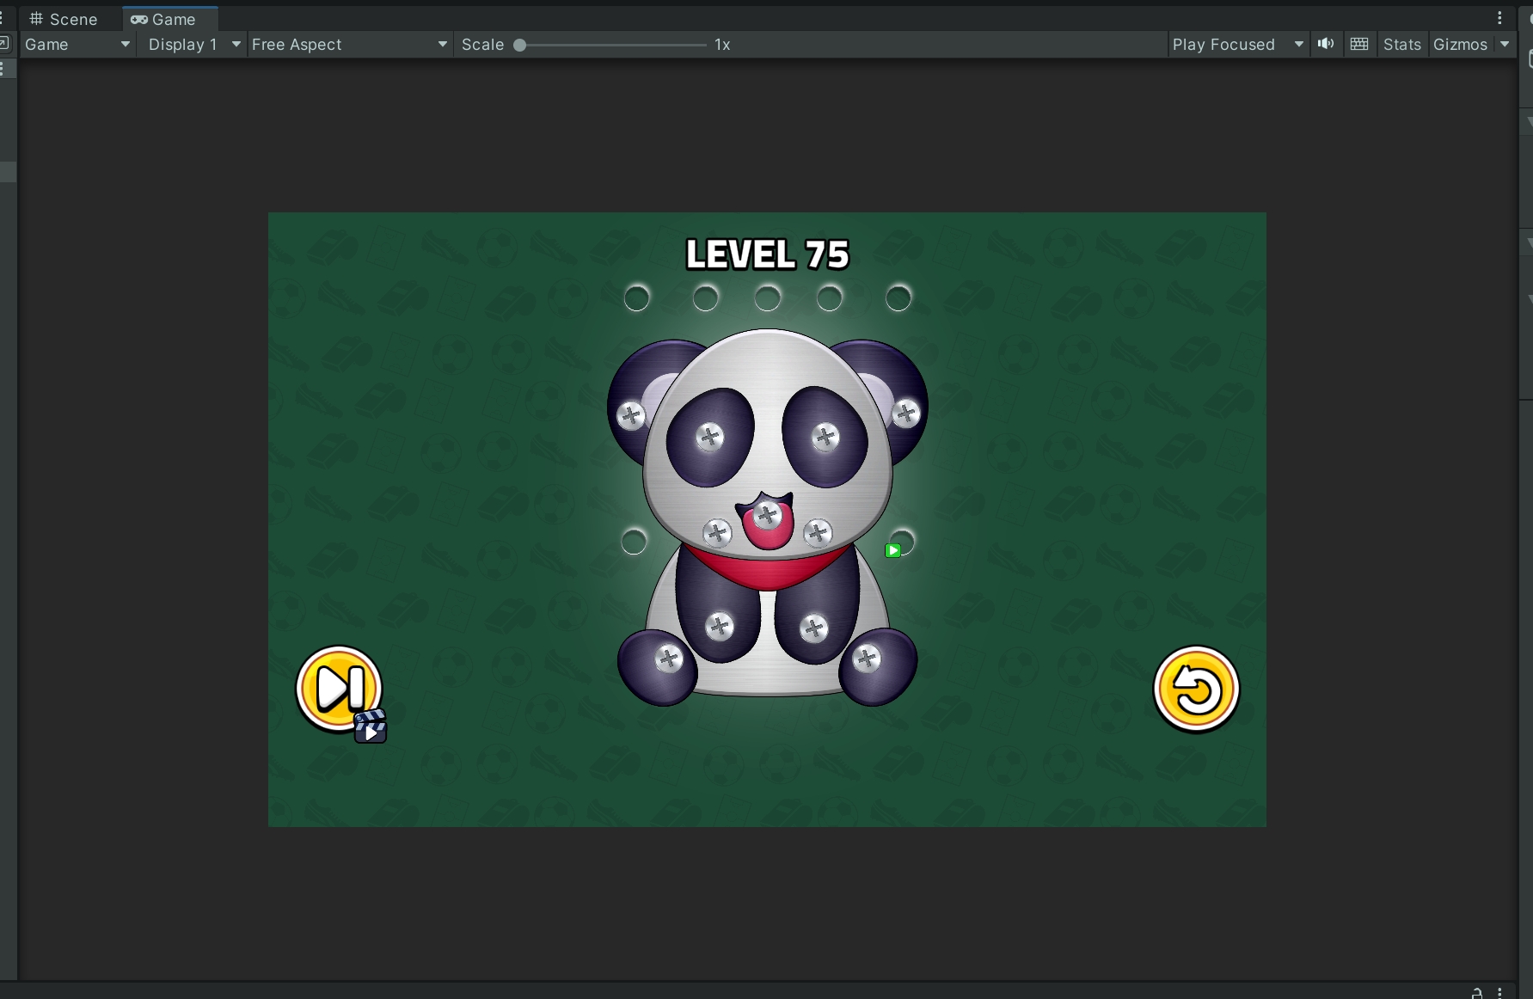
Task: Open the Gizmos dropdown arrow
Action: (1505, 45)
